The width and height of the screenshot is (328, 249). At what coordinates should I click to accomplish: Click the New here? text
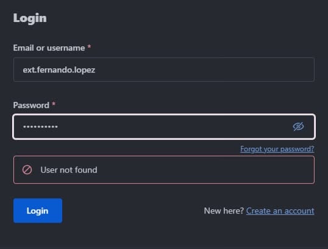[224, 211]
